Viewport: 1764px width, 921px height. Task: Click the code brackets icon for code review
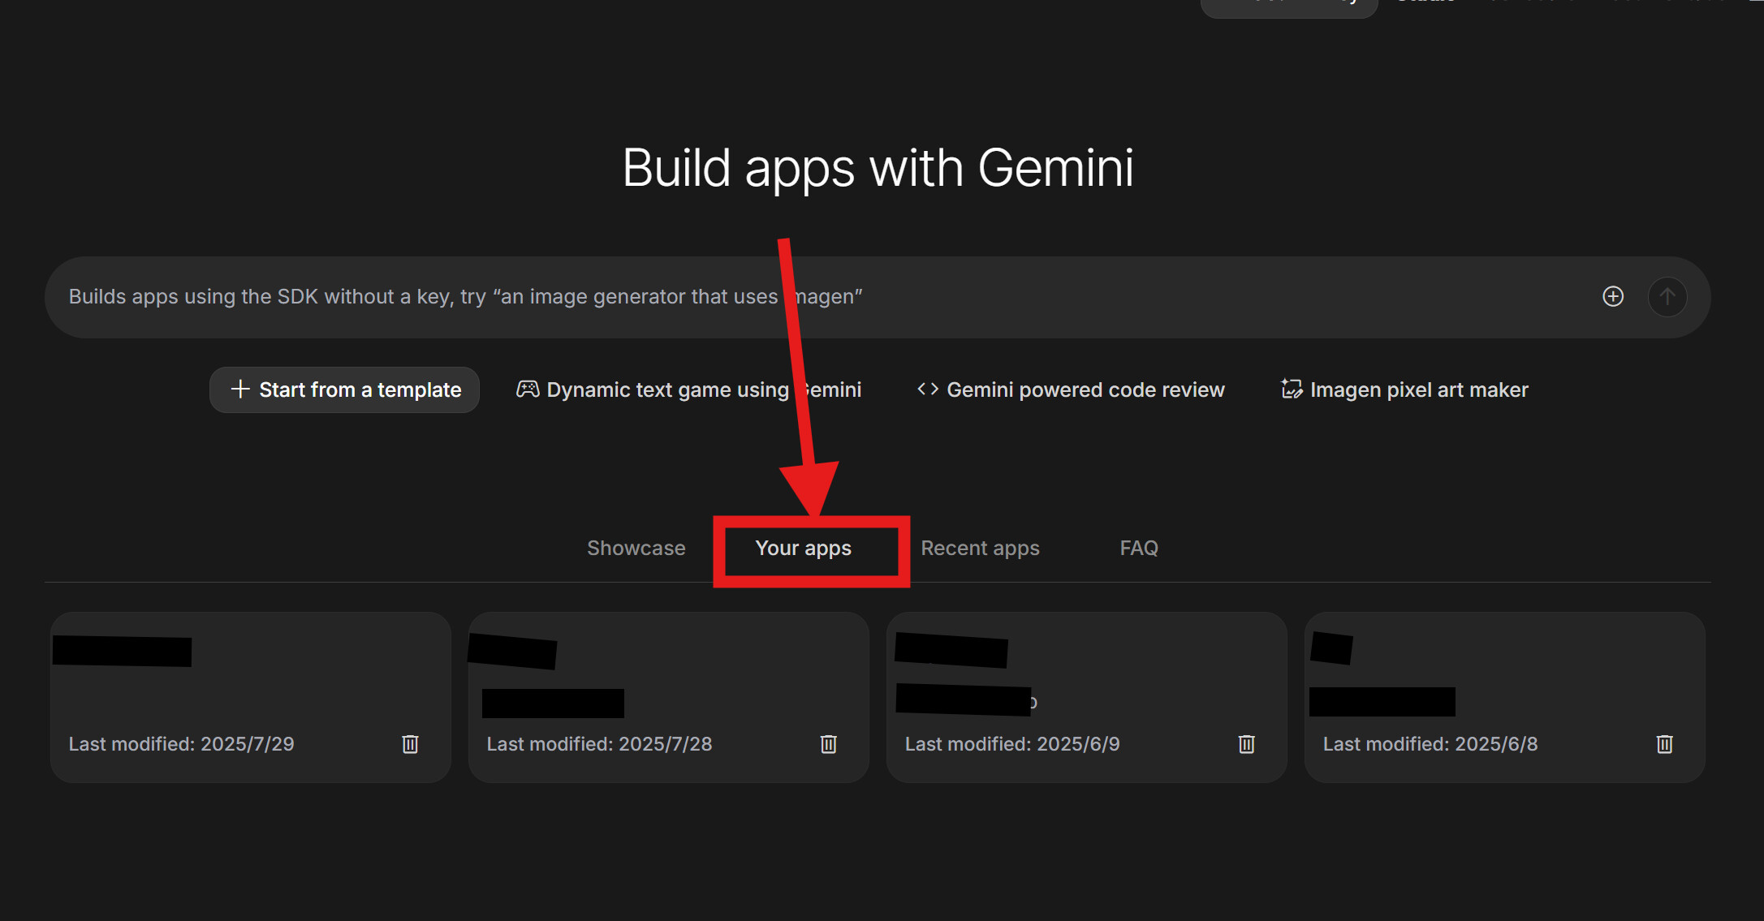click(928, 389)
